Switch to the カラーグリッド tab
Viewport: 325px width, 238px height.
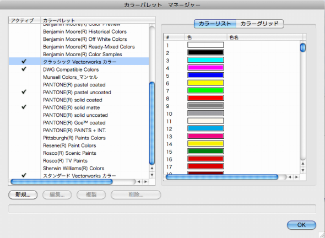pos(259,24)
